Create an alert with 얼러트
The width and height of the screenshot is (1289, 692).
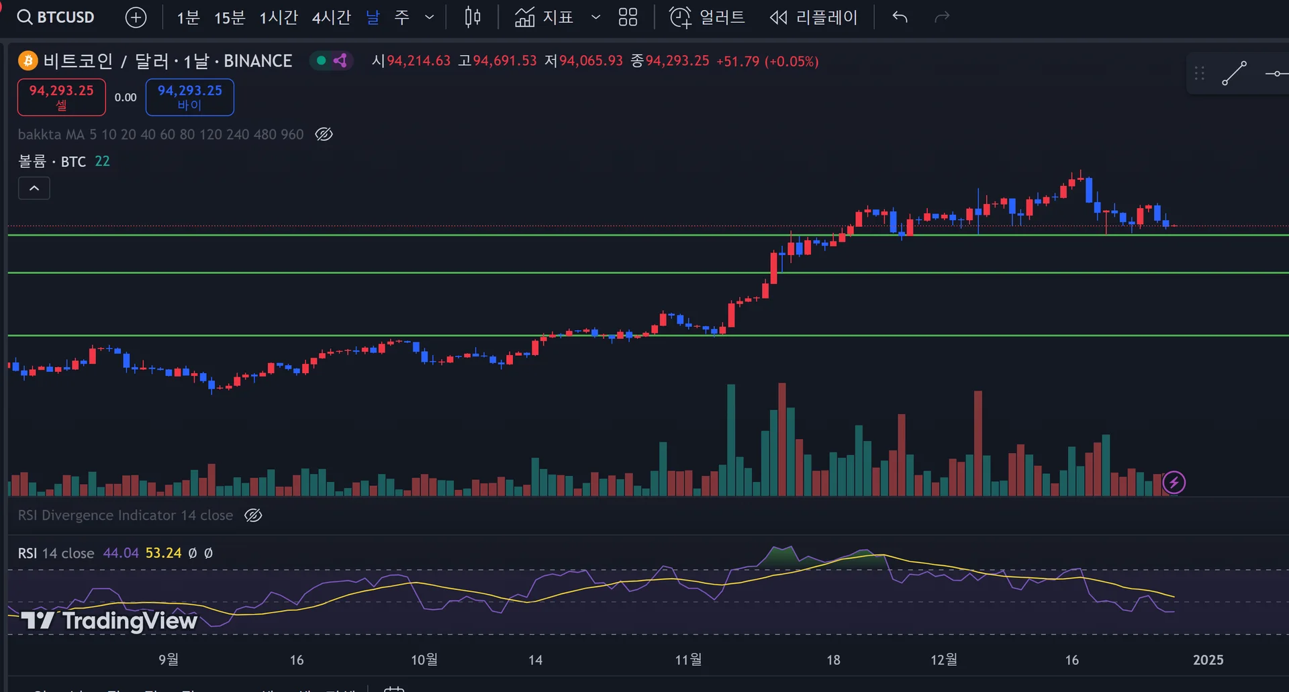(707, 17)
